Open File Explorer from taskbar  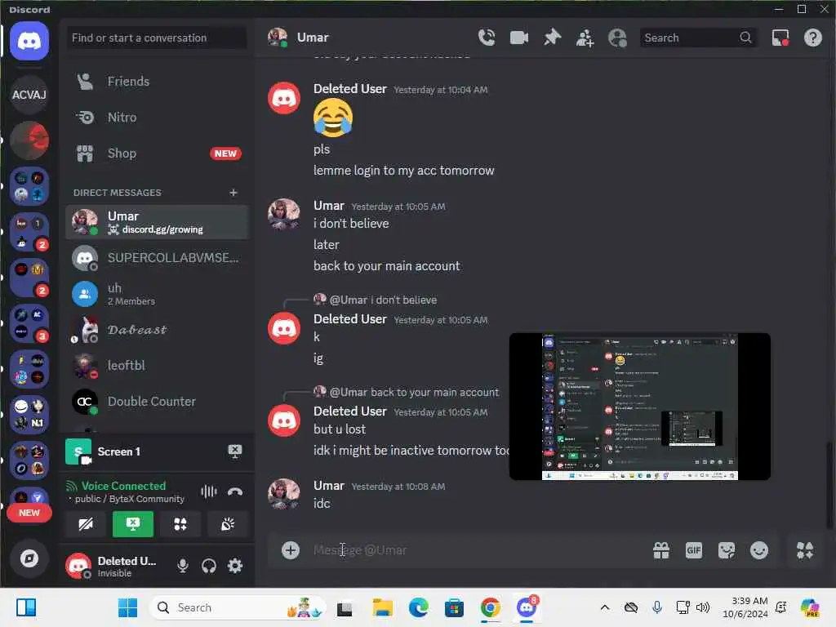pyautogui.click(x=382, y=607)
